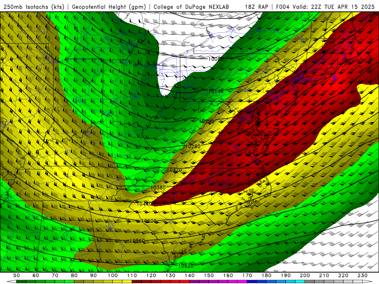
Task: Click the 60 value on the color scale
Action: (36, 275)
